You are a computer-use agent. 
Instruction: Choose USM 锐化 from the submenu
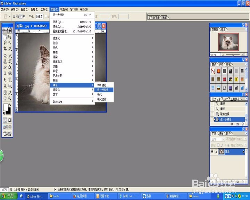pos(104,85)
